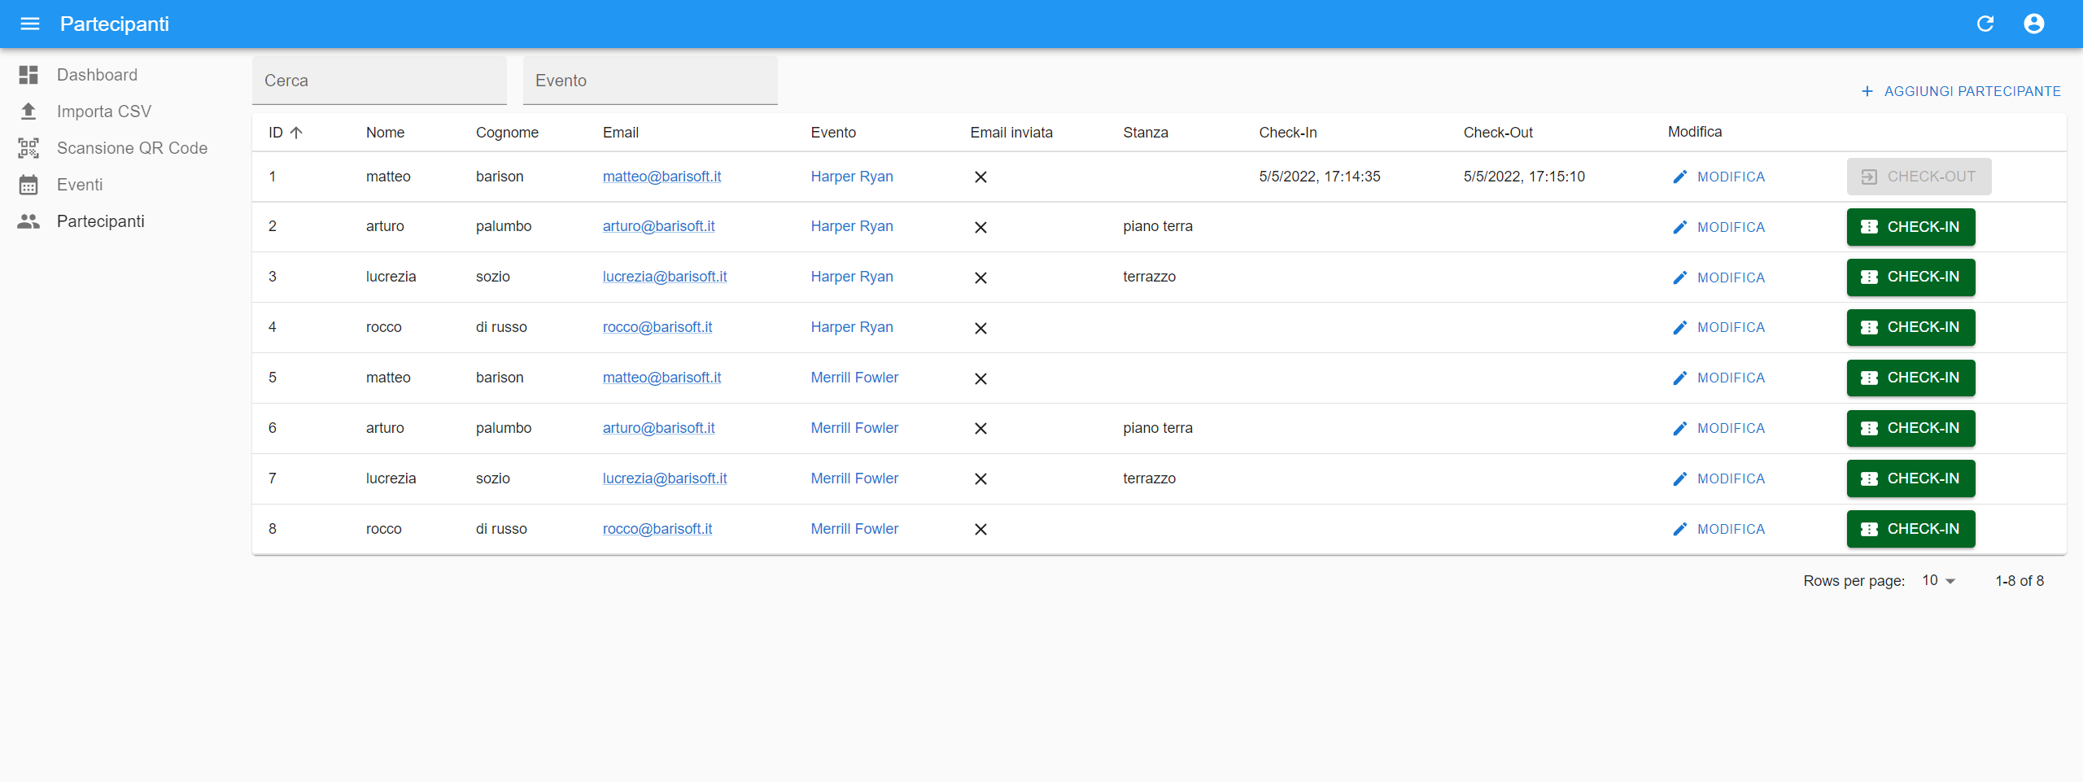Check in participant 4 rocco di russo
The width and height of the screenshot is (2083, 782).
(x=1911, y=328)
